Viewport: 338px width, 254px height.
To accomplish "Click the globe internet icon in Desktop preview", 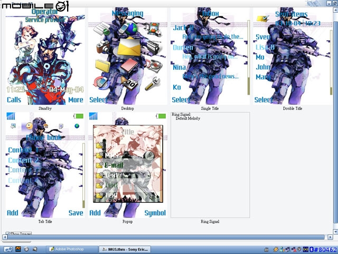I will pos(131,29).
